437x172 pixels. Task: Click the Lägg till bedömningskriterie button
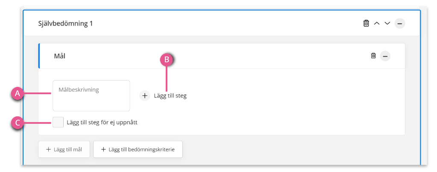click(138, 149)
